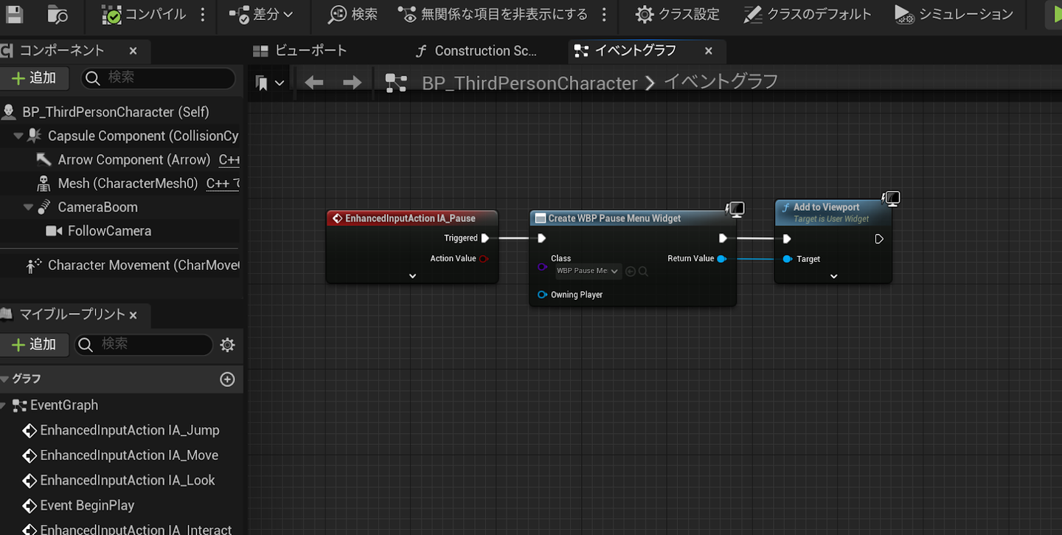The image size is (1062, 535).
Task: Click the Browse to asset icon
Action: [x=57, y=14]
